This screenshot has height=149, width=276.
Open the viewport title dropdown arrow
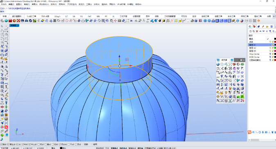18,26
